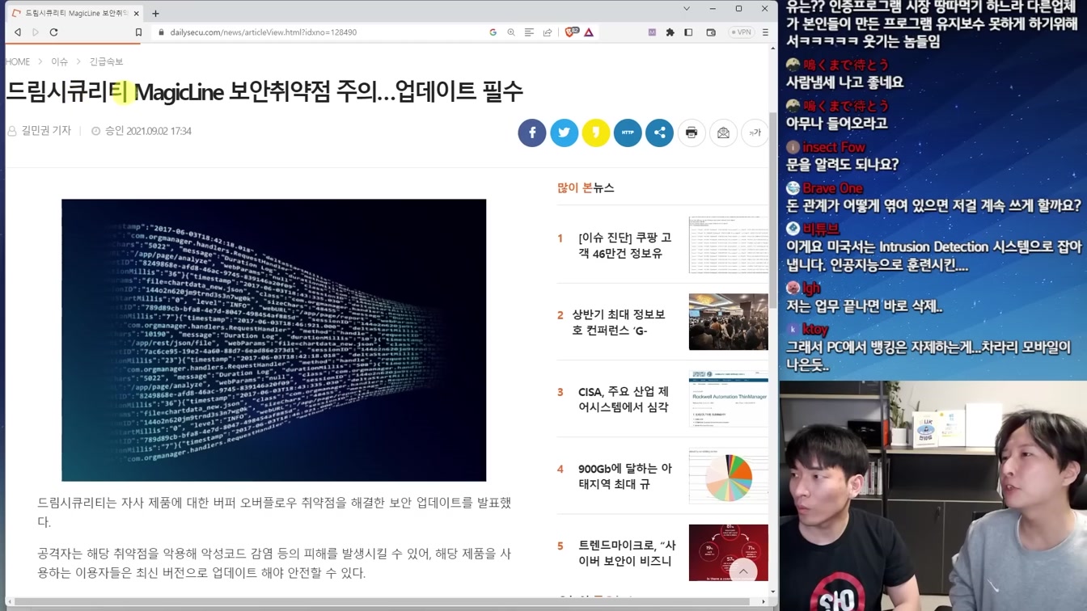
Task: Open news item 2 정보보호 컨퍼런스
Action: (x=619, y=322)
